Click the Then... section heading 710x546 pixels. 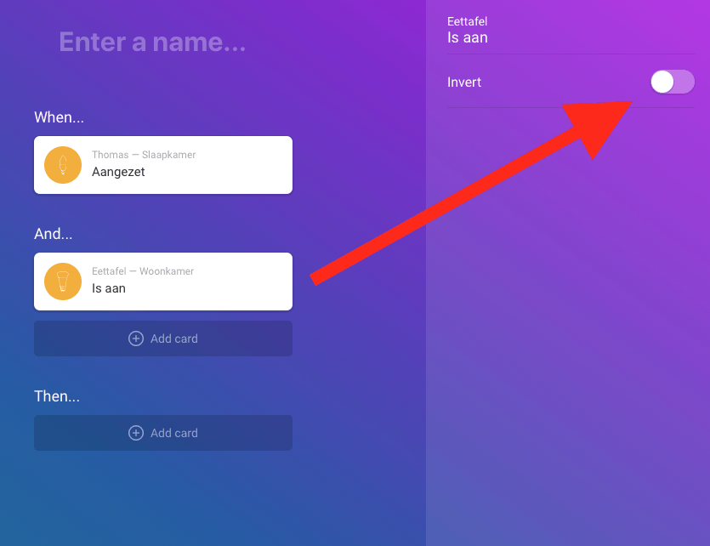[x=57, y=396]
